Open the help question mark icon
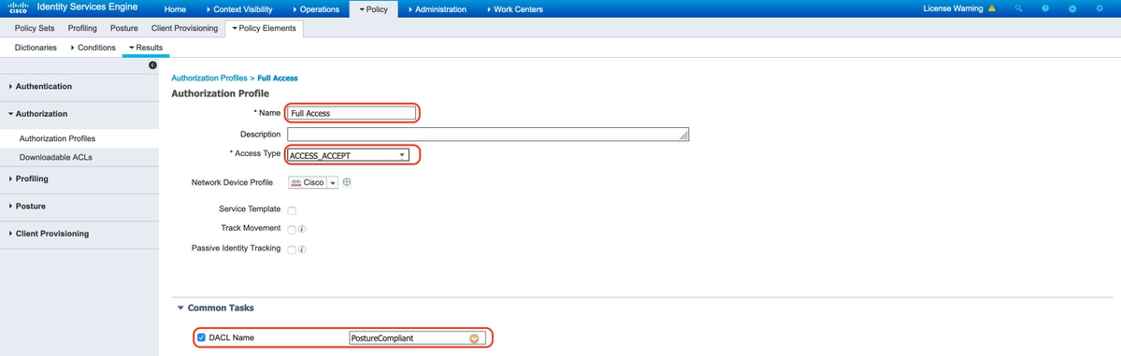1121x356 pixels. (x=1045, y=9)
